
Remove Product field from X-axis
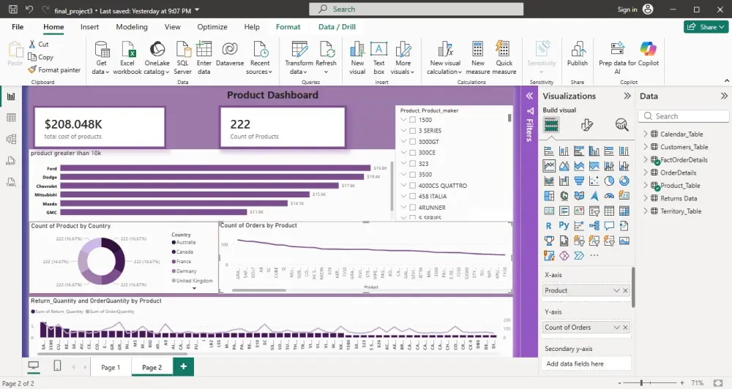coord(626,290)
